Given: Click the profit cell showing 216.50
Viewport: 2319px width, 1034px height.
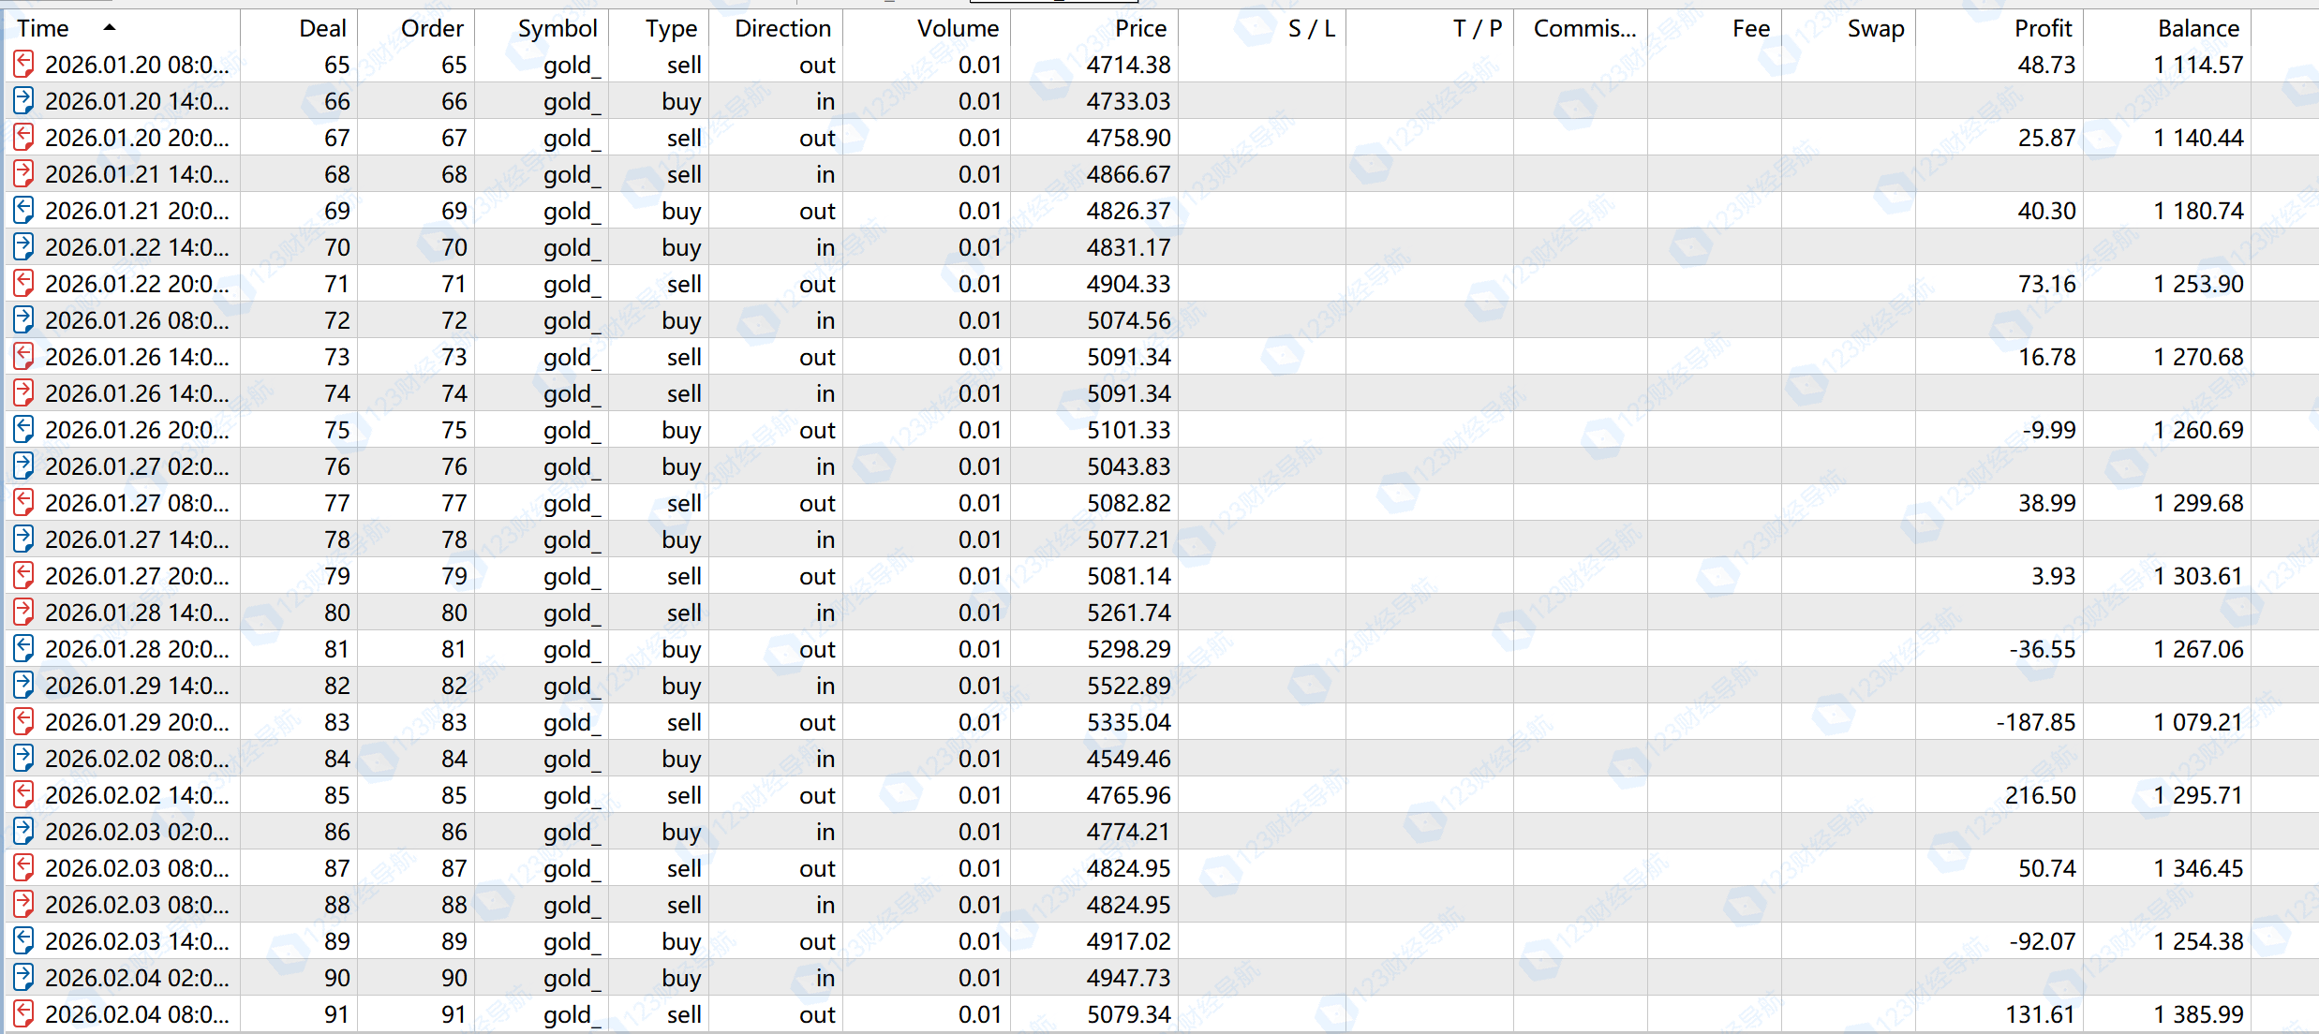Looking at the screenshot, I should click(2040, 795).
